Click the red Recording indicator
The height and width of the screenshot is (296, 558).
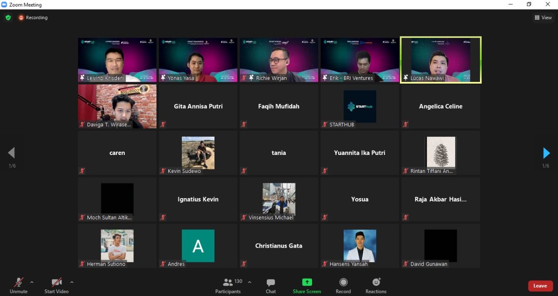[33, 18]
